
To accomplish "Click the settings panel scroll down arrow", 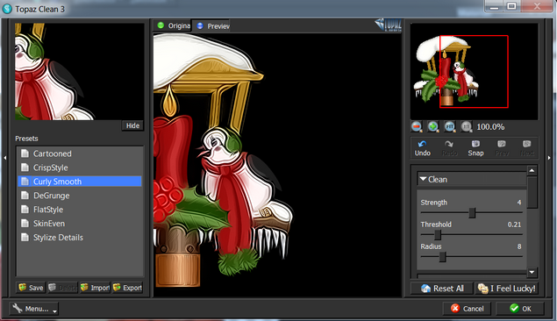I will [532, 273].
